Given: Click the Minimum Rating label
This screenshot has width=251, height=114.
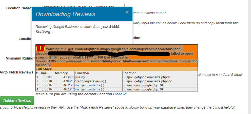Looking at the screenshot, I should tap(20, 59).
